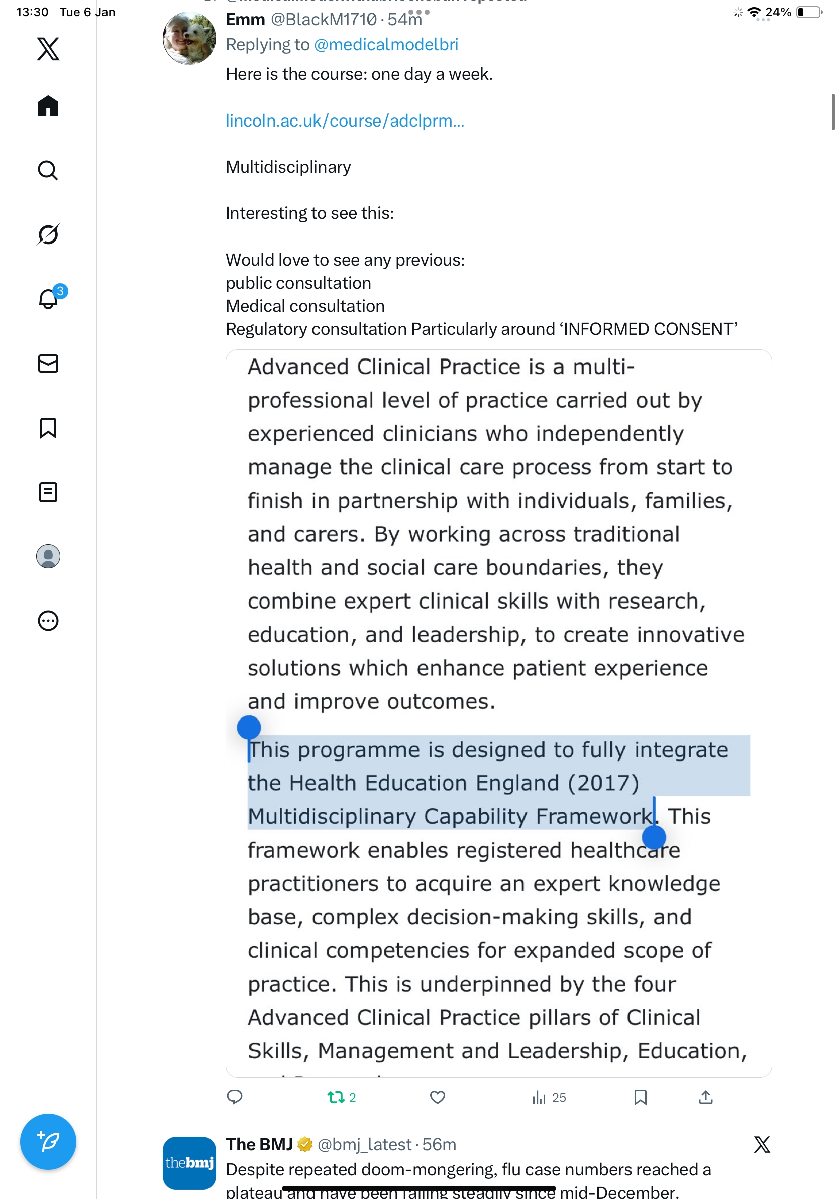The width and height of the screenshot is (838, 1199).
Task: Go to the Home timeline
Action: pyautogui.click(x=48, y=106)
